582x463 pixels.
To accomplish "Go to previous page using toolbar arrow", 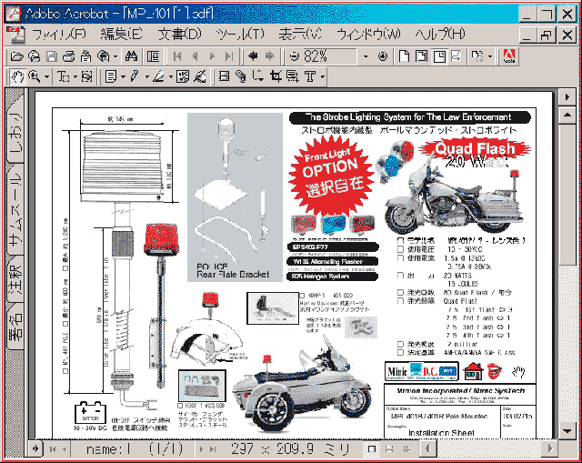I will [195, 56].
